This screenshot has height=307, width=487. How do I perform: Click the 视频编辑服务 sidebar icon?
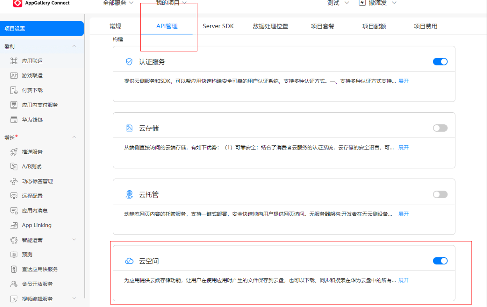point(14,299)
